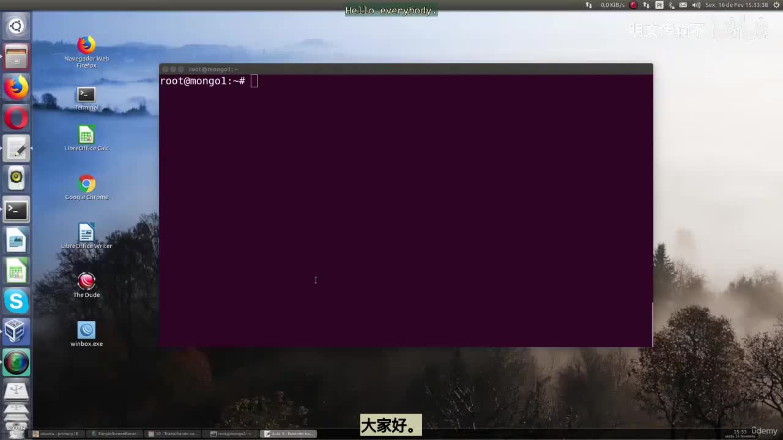Open the sound volume indicator
Viewport: 783px width, 440px height.
(696, 5)
